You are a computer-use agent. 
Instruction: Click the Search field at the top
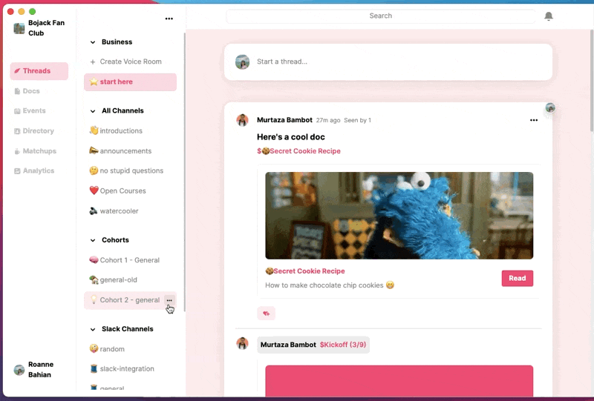(380, 16)
